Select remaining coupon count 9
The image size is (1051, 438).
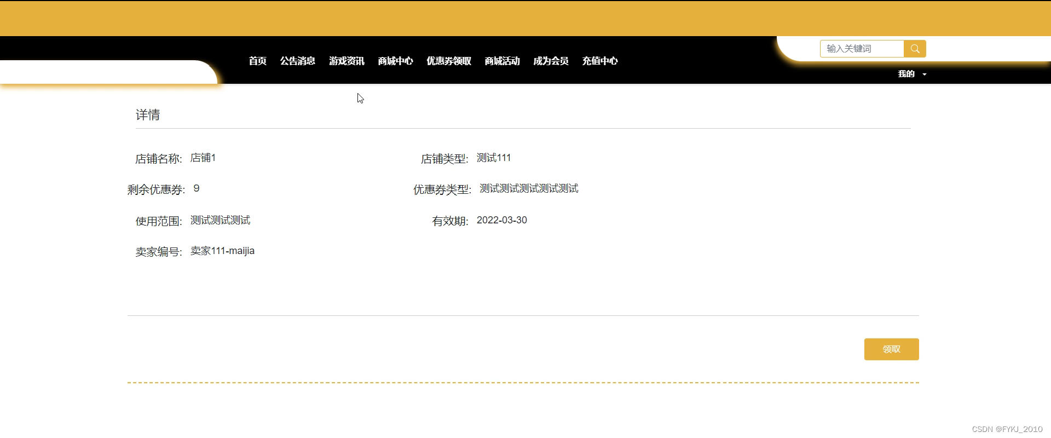pyautogui.click(x=197, y=188)
